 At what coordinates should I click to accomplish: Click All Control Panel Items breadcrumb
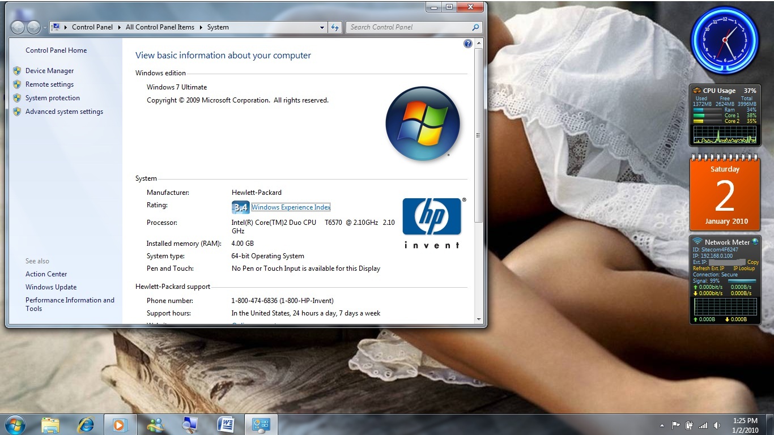160,27
